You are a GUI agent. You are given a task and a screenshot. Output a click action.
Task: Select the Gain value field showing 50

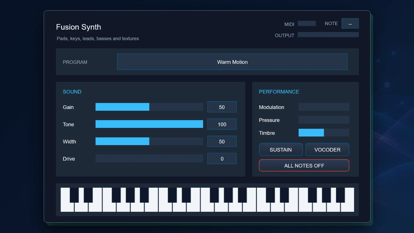222,107
